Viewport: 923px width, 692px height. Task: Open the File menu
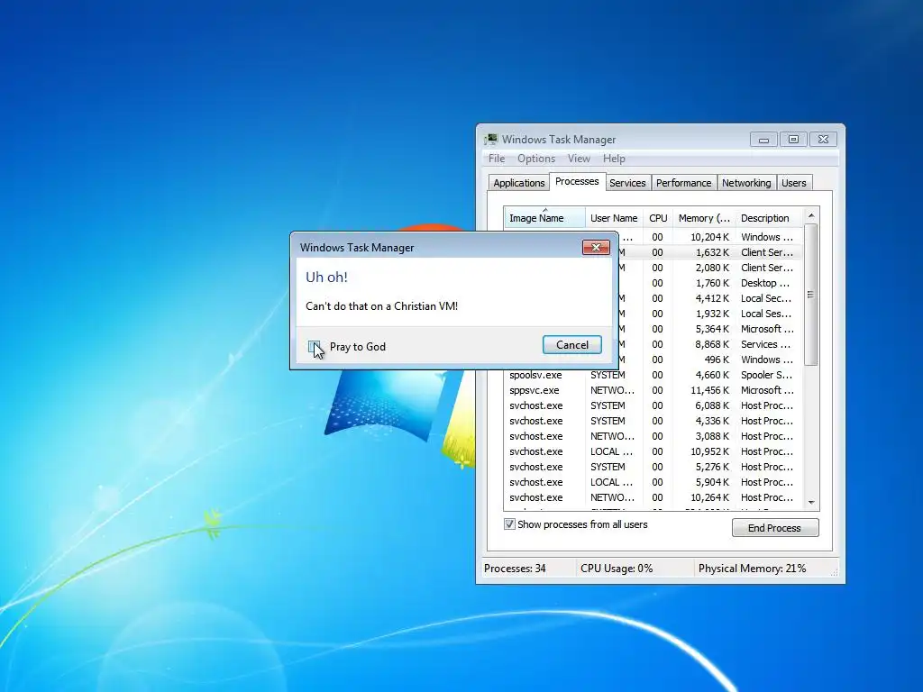coord(497,159)
